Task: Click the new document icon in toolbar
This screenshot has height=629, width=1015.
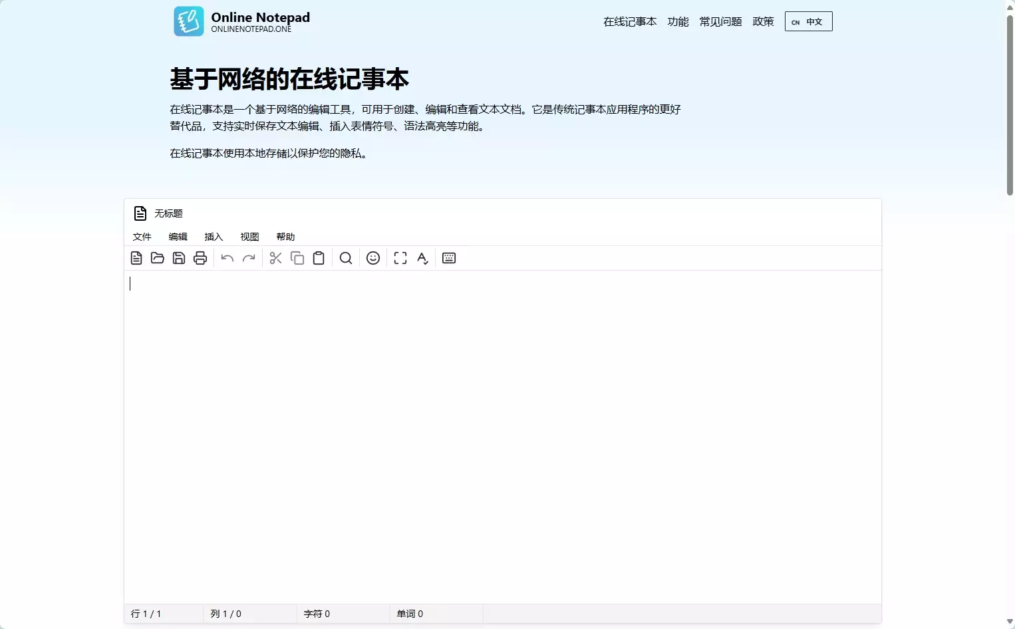Action: 136,258
